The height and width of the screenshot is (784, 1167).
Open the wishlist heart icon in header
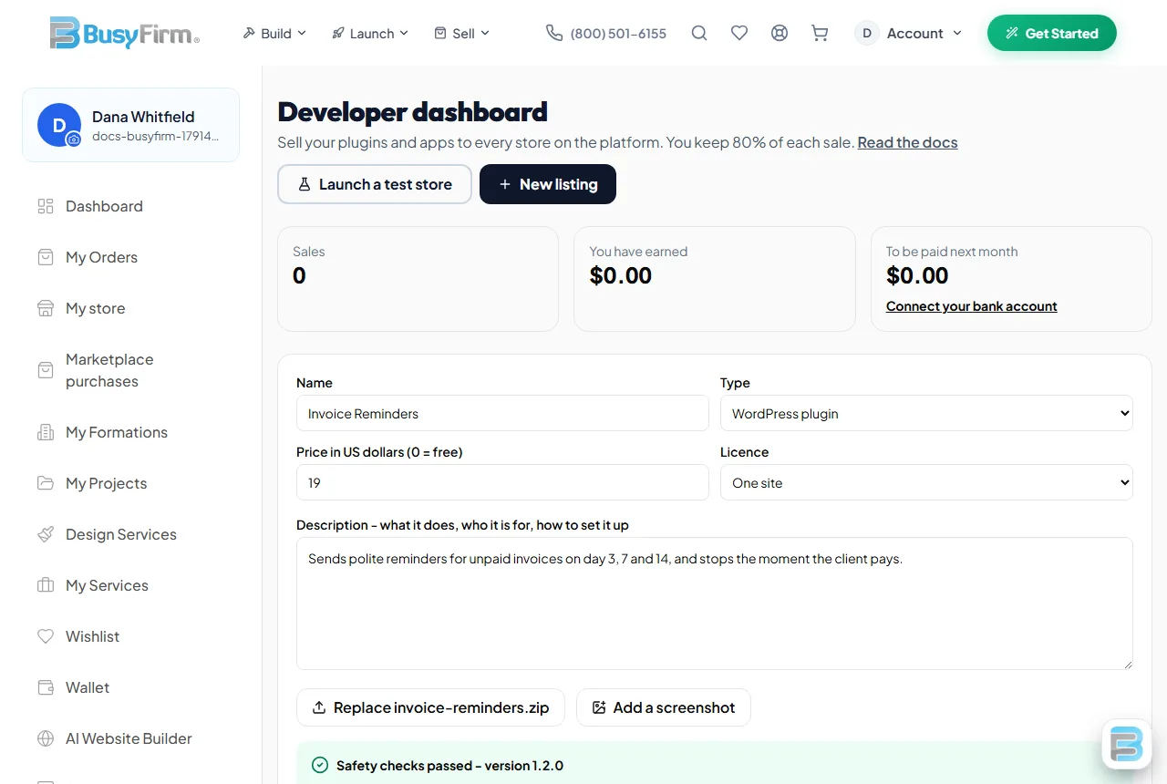click(739, 33)
